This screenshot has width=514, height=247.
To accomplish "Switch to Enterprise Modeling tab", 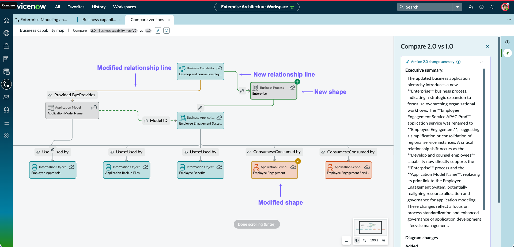I will coord(44,20).
